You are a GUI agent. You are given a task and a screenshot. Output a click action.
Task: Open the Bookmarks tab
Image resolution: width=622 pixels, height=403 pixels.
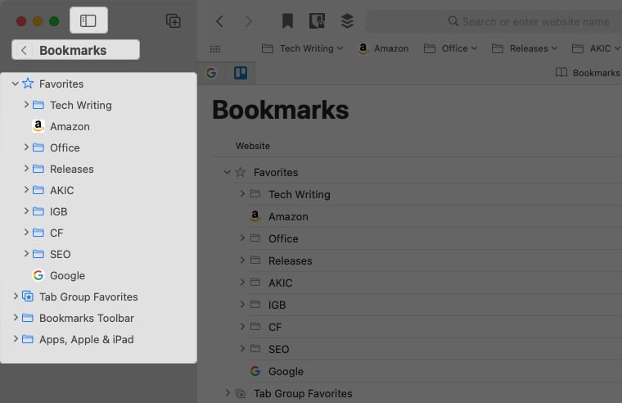[588, 73]
